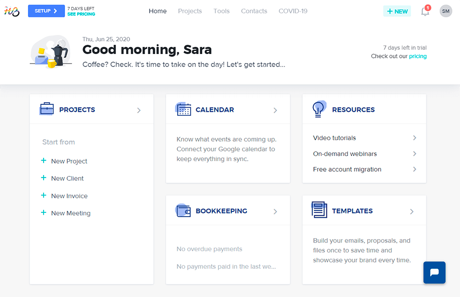460x297 pixels.
Task: Click the Calendar panel icon
Action: pyautogui.click(x=183, y=110)
